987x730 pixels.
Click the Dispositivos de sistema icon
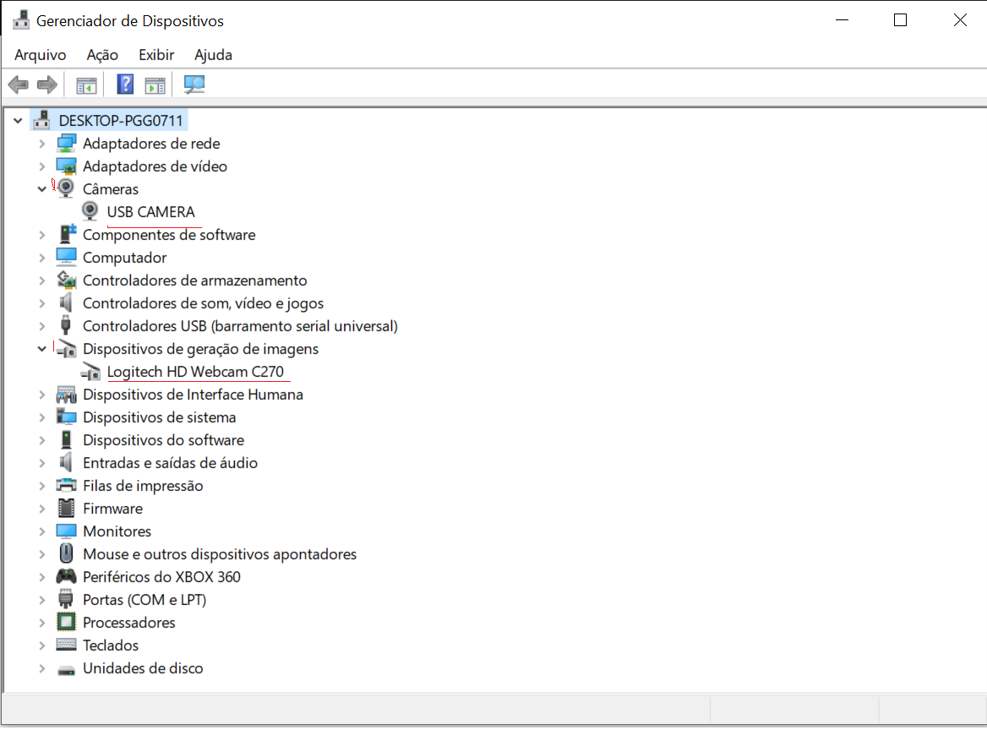click(x=66, y=417)
